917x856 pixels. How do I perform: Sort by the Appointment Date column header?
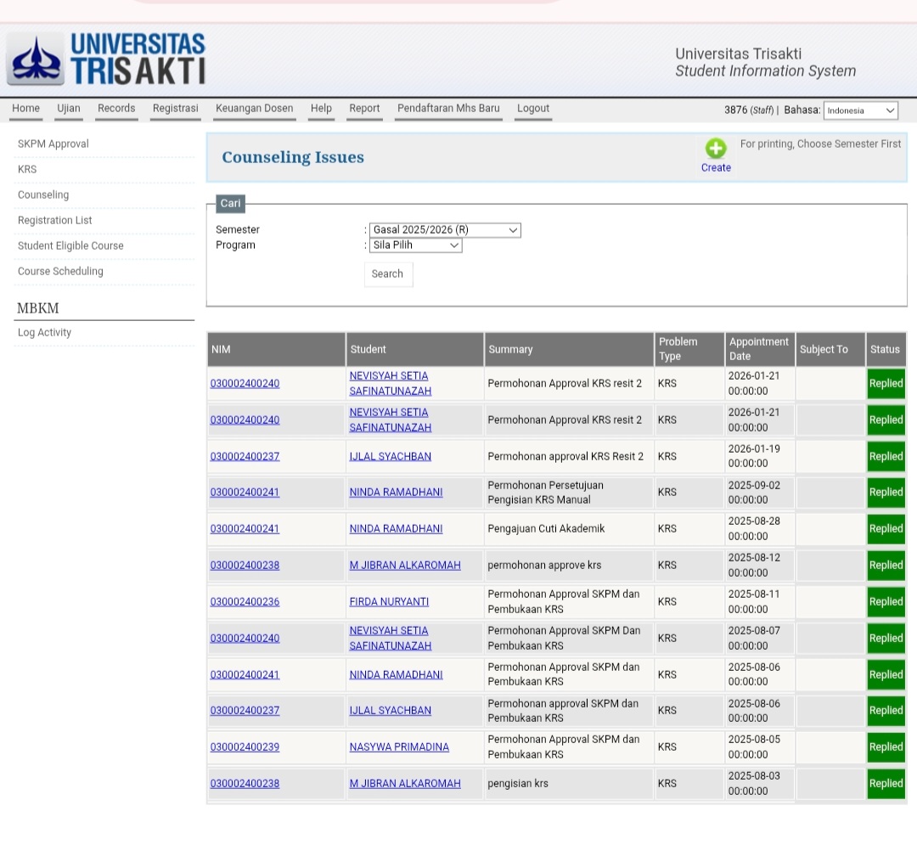758,349
